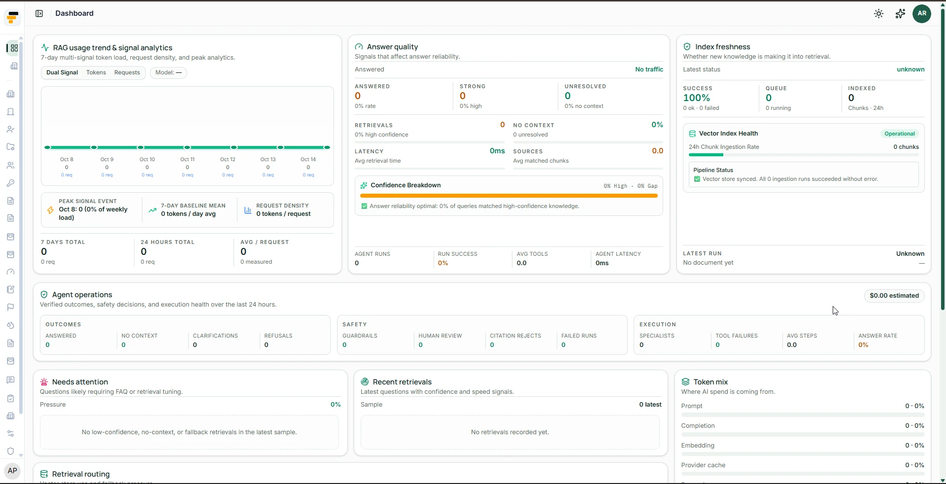Click the Operational status badge

coord(899,134)
